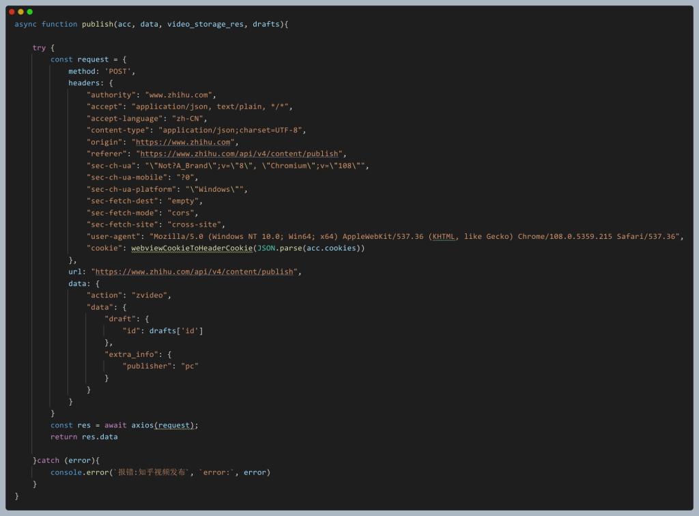The height and width of the screenshot is (516, 699).
Task: Click the try keyword
Action: [38, 48]
